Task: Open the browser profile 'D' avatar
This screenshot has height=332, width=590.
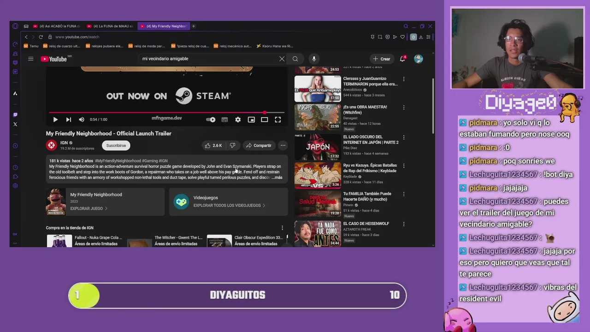Action: (x=413, y=37)
